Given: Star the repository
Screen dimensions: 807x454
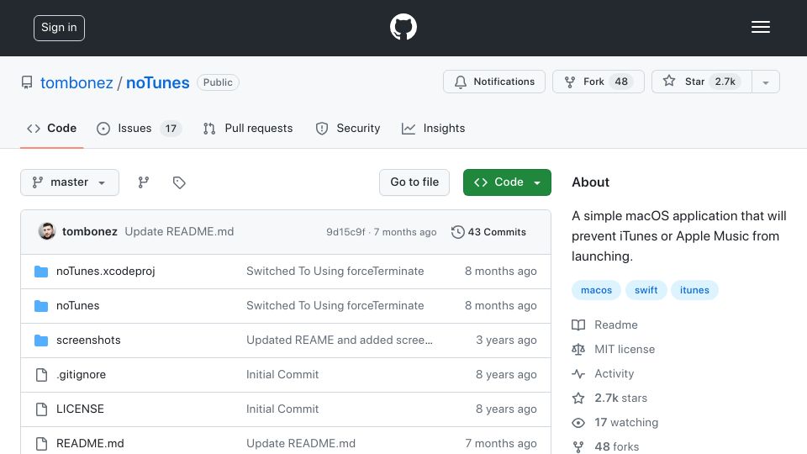Looking at the screenshot, I should [702, 82].
